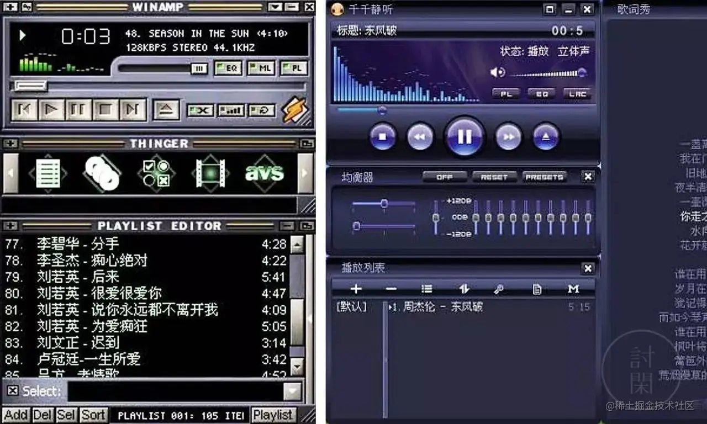Stop playback in 千千静听
Screen dimensions: 707x424
tap(383, 136)
